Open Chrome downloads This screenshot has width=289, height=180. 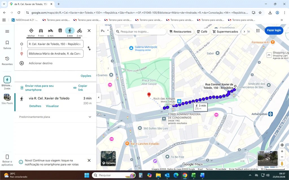click(270, 13)
